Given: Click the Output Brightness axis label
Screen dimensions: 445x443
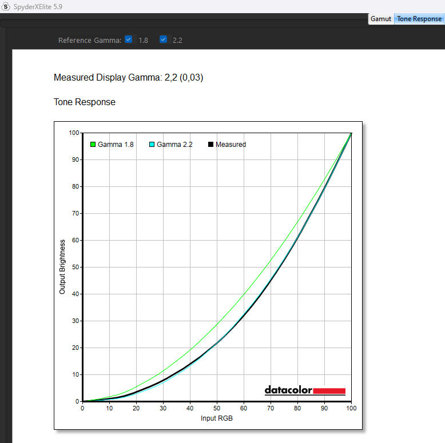Looking at the screenshot, I should (63, 267).
